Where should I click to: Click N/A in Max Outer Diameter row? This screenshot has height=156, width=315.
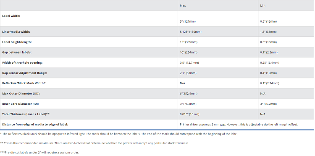[263, 94]
